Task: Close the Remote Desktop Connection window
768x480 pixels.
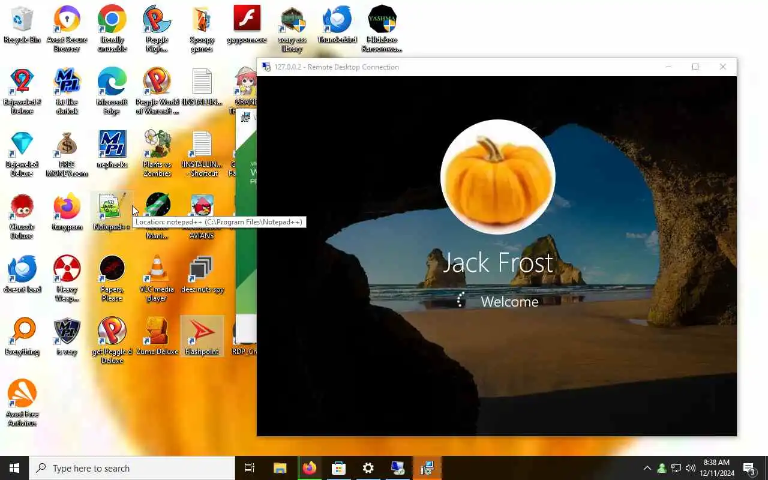Action: click(723, 67)
